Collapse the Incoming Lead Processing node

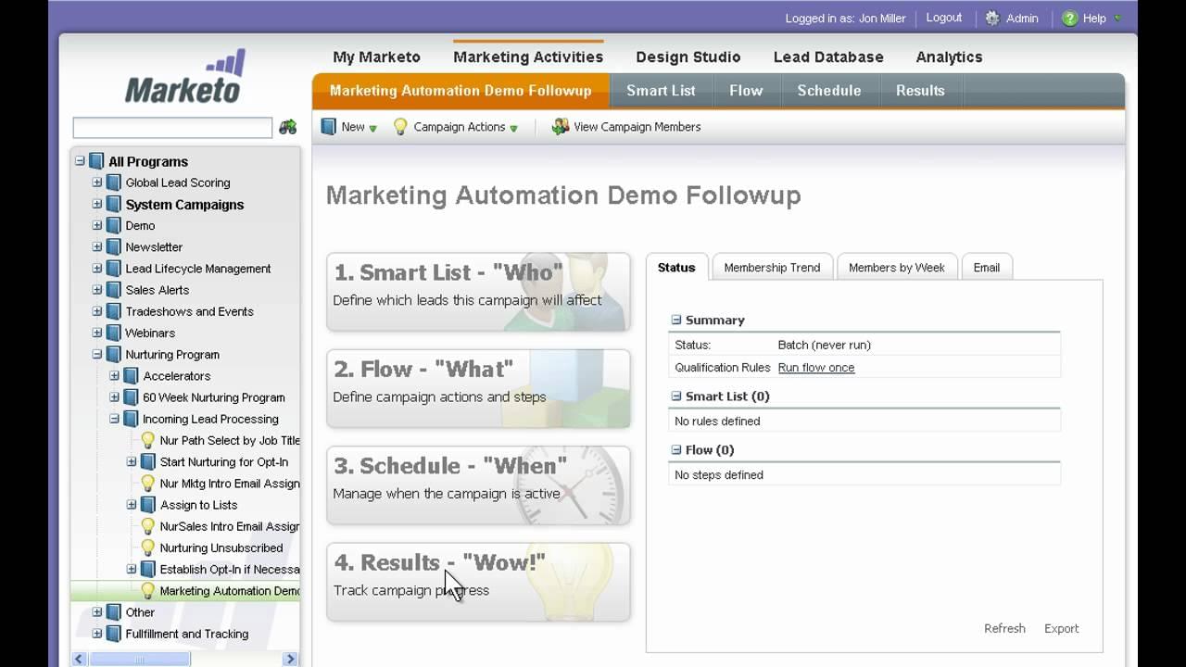coord(114,419)
